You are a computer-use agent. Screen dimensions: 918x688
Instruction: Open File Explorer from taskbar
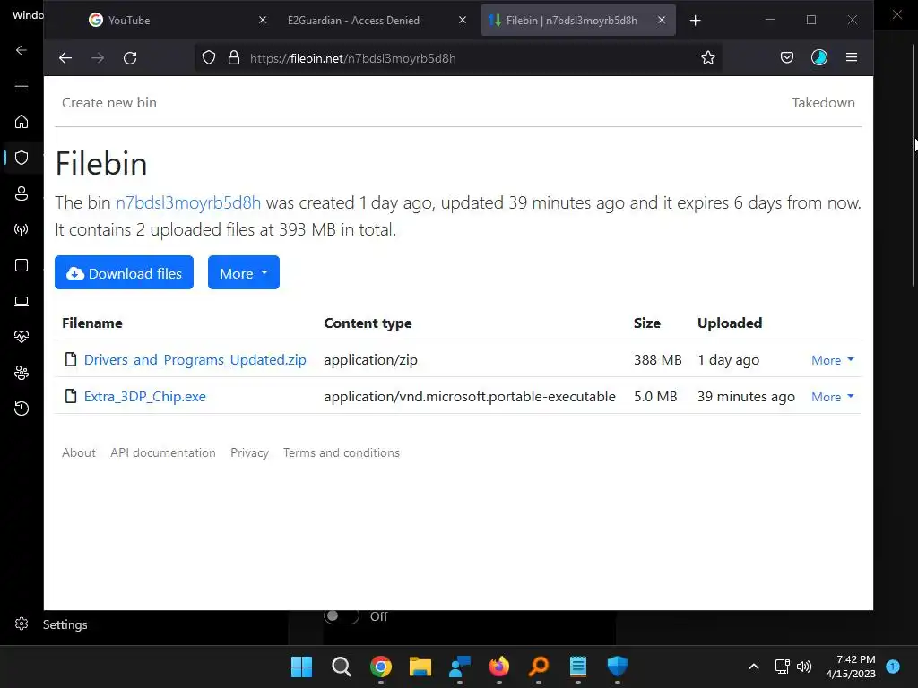(420, 666)
